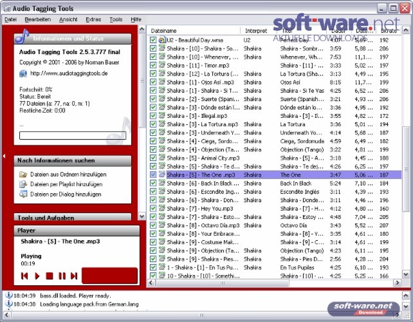This screenshot has height=322, width=413.
Task: Toggle checkbox for Hey You.mp3
Action: point(153,209)
